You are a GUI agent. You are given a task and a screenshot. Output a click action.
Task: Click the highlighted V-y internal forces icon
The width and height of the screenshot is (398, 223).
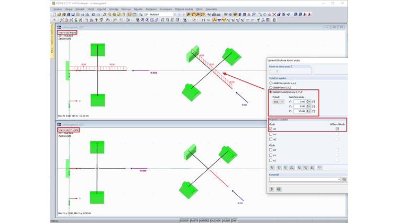click(x=224, y=20)
